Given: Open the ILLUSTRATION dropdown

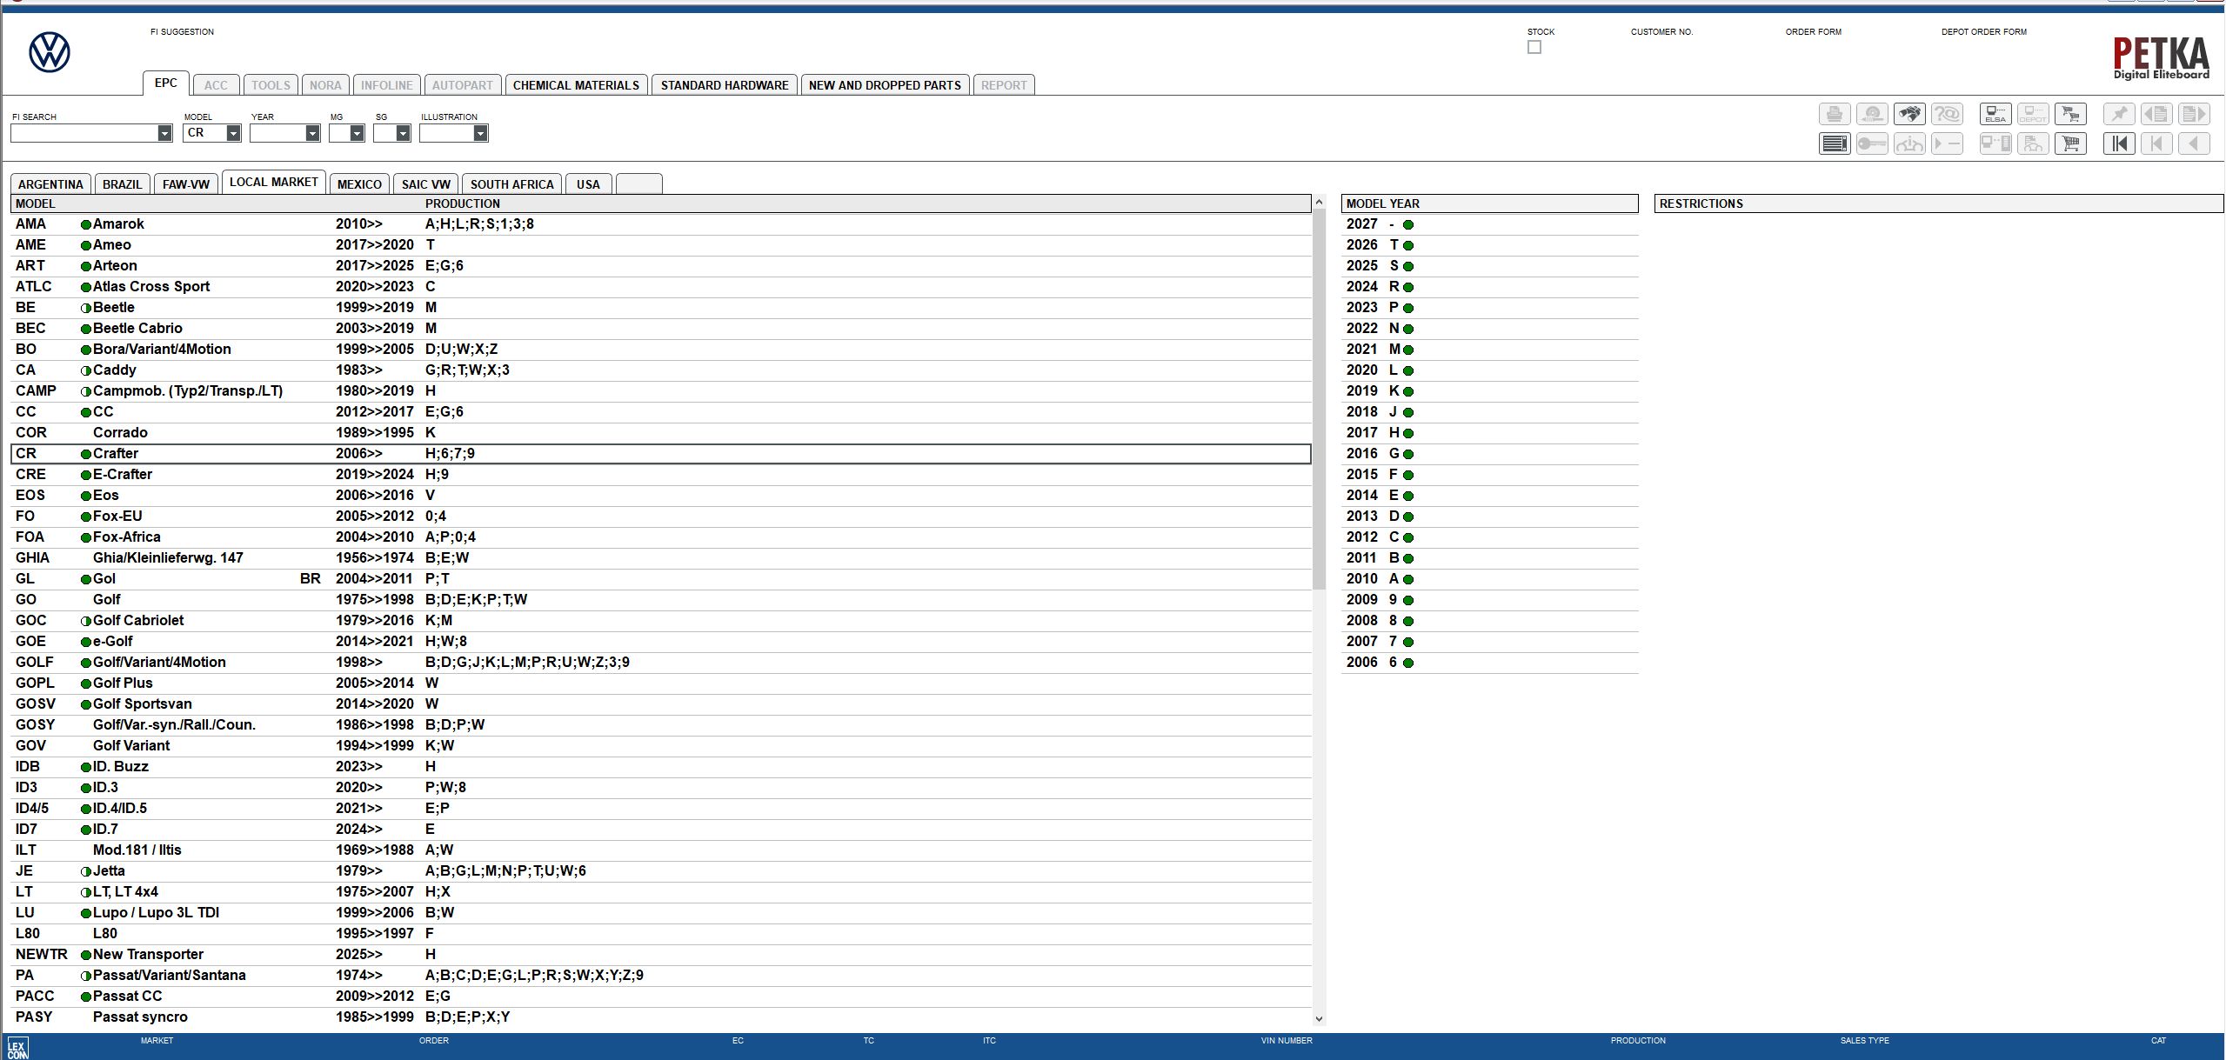Looking at the screenshot, I should pyautogui.click(x=480, y=133).
